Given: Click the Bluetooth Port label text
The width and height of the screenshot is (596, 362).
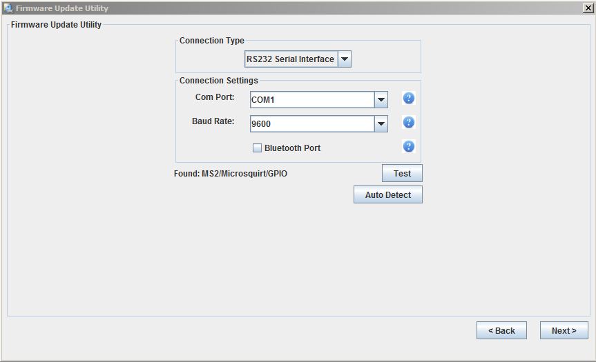Looking at the screenshot, I should [x=292, y=148].
